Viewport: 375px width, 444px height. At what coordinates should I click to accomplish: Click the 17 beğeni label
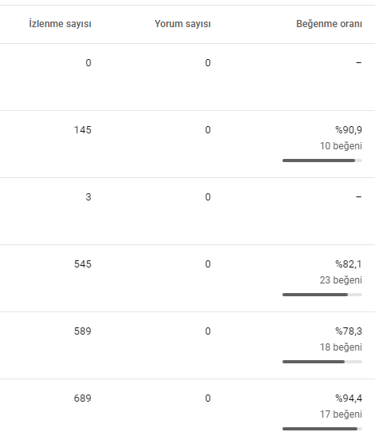[341, 414]
